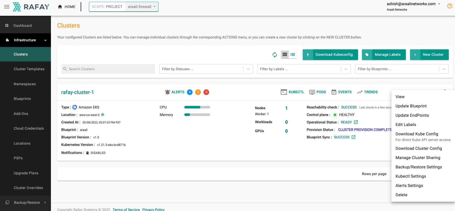Click the refresh clusters icon
Viewport: 455px width, 211px height.
(x=275, y=54)
